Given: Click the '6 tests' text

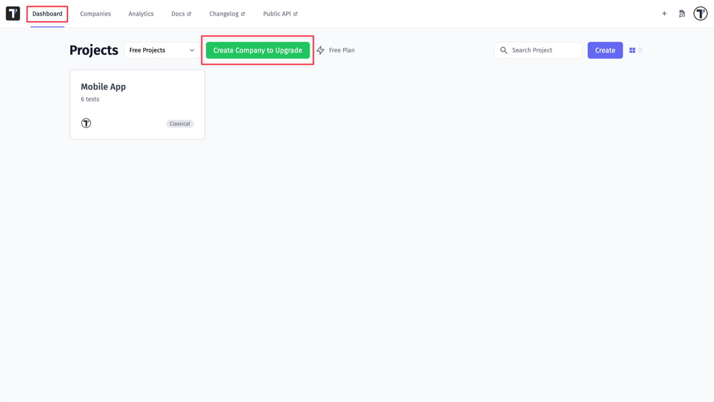Looking at the screenshot, I should (x=90, y=99).
